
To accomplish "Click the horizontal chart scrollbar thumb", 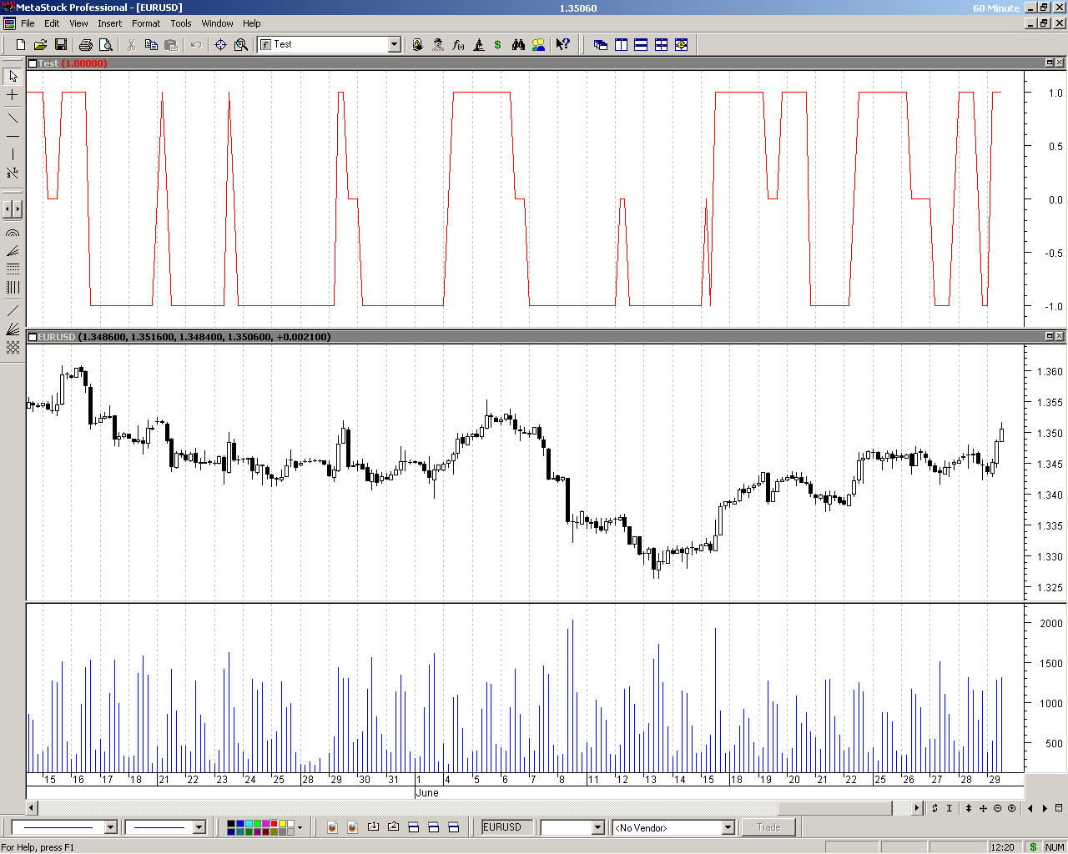I will click(x=834, y=808).
